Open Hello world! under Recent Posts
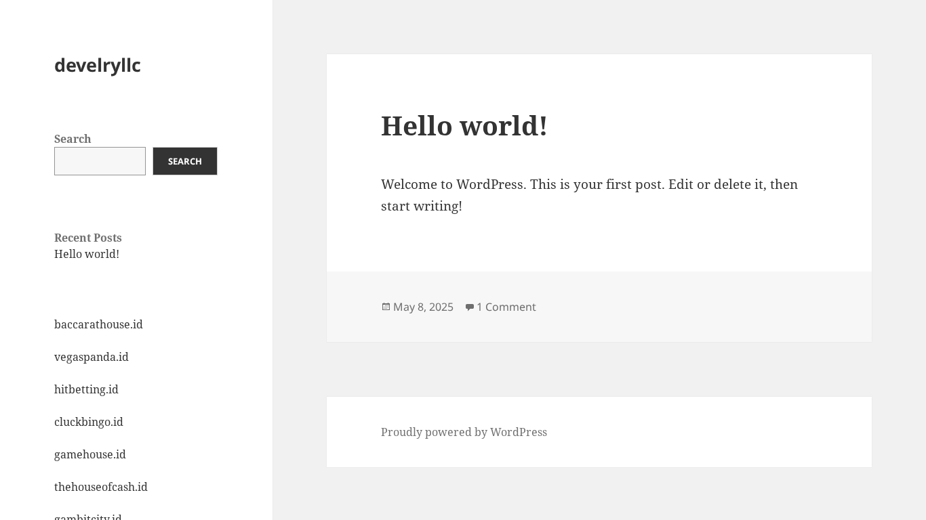 coord(87,254)
